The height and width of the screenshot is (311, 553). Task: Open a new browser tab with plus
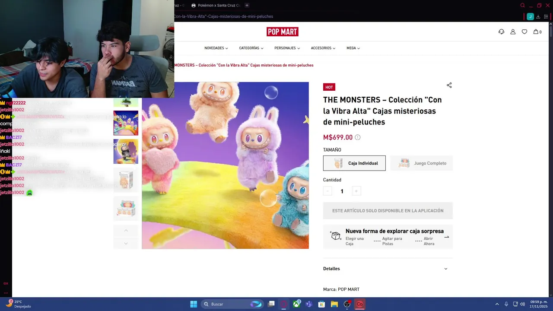pyautogui.click(x=247, y=5)
